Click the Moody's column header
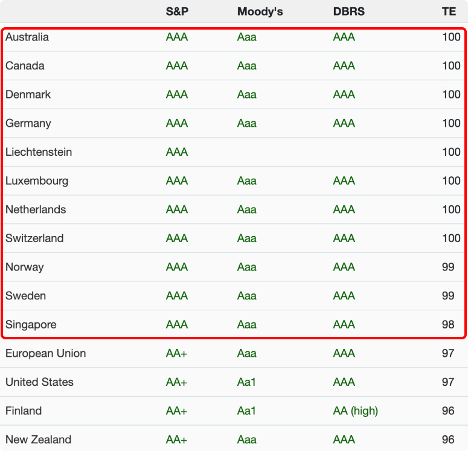The image size is (468, 451). (260, 11)
